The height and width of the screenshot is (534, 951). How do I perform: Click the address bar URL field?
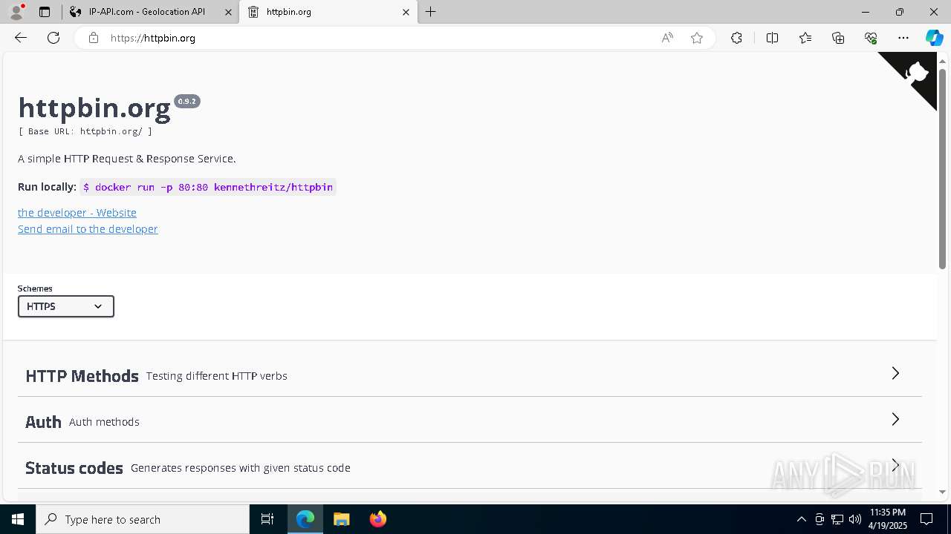(379, 38)
